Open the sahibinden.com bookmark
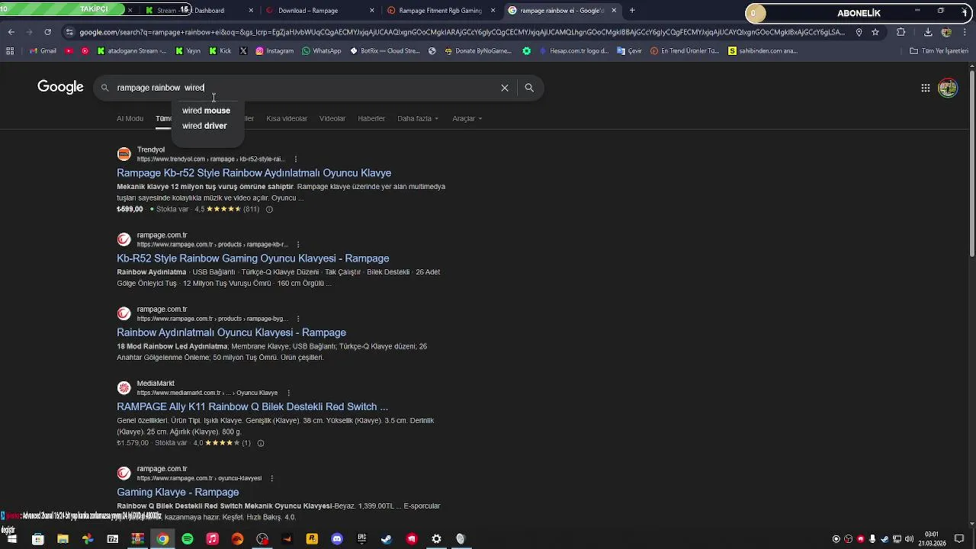The image size is (976, 549). [x=762, y=51]
